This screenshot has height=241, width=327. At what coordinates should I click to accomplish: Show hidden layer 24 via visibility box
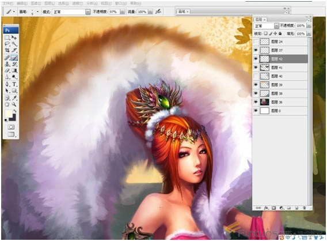[x=256, y=42]
